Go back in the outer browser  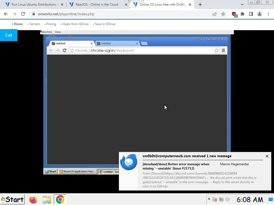click(6, 14)
